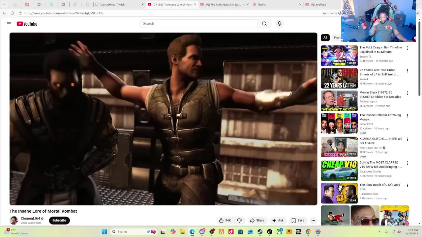Open the Ask AI feature
The image size is (422, 237).
[x=278, y=221]
